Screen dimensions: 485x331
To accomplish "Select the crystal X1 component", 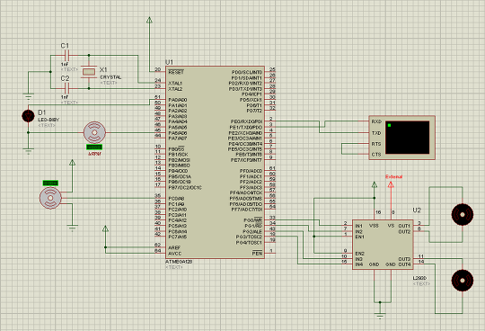I will point(89,72).
